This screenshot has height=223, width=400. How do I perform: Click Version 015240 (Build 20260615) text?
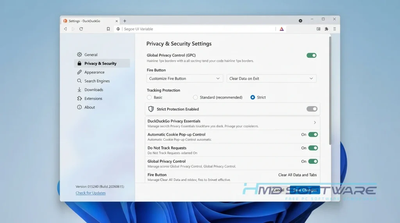coord(100,186)
